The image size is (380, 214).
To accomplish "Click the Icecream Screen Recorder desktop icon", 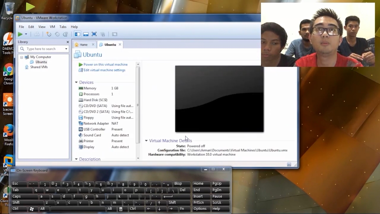I will tap(8, 105).
